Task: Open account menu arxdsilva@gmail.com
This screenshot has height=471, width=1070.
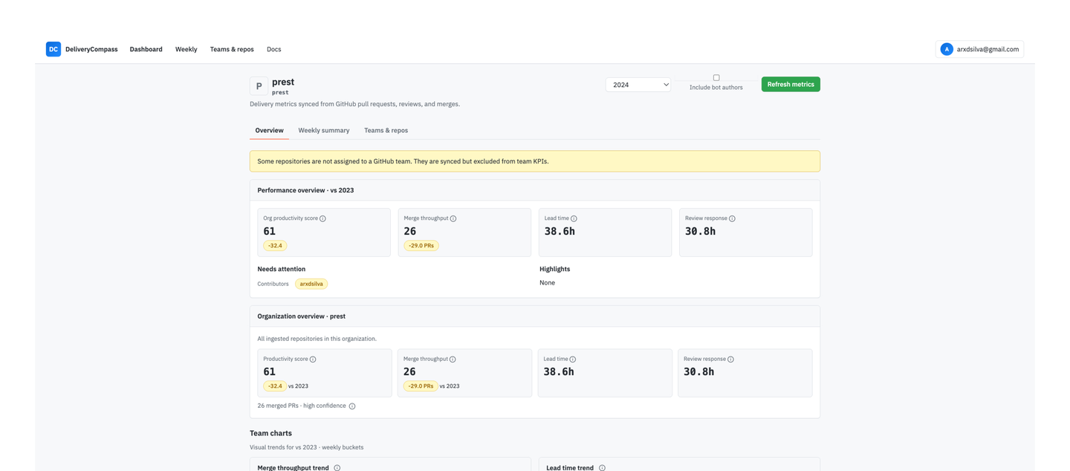Action: coord(979,49)
